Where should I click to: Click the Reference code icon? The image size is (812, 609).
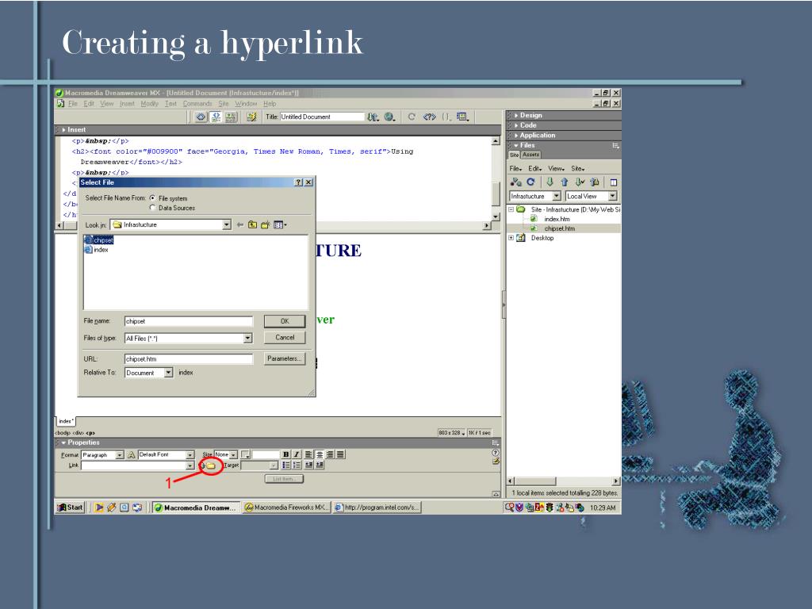[429, 117]
